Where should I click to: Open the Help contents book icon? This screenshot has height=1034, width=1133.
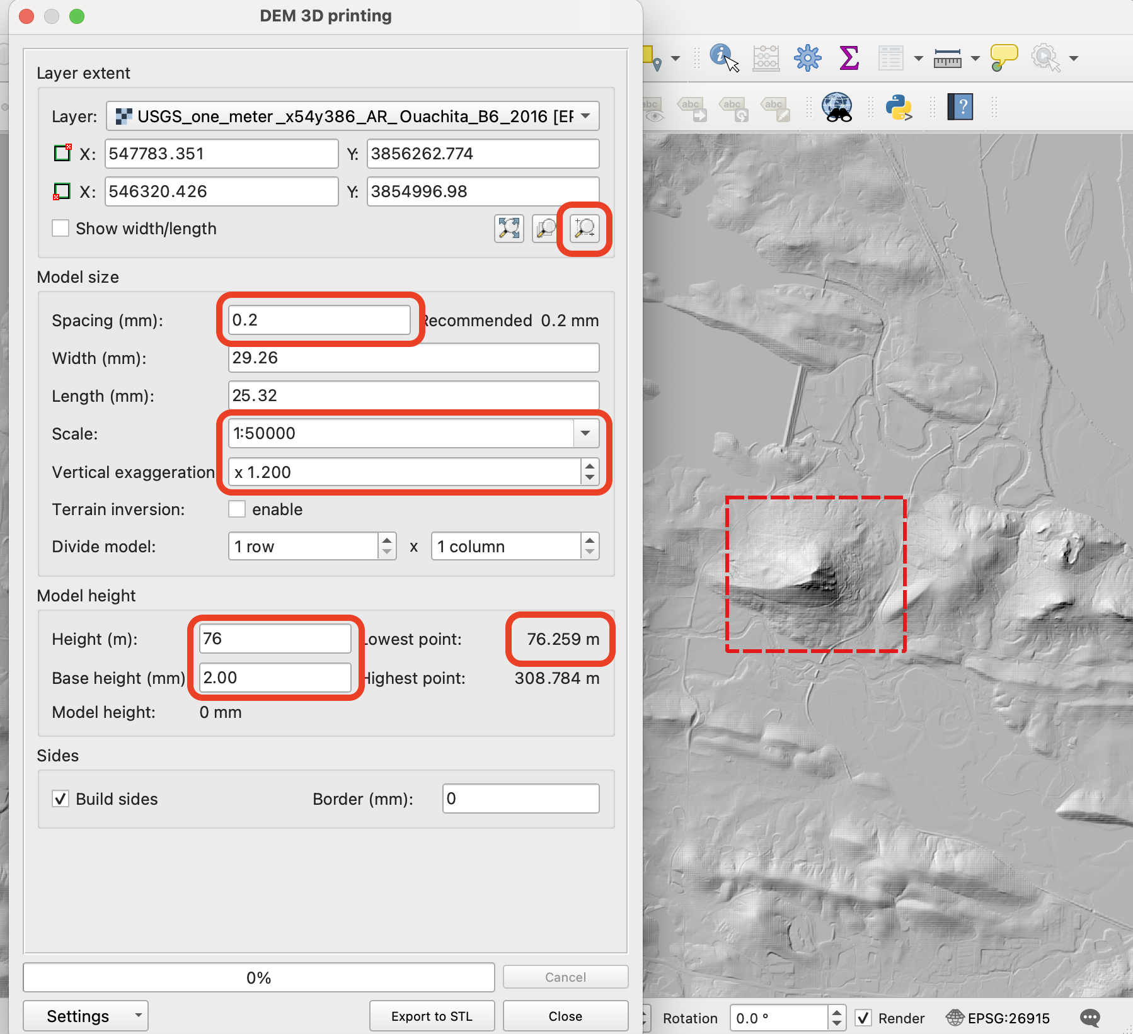(x=960, y=107)
